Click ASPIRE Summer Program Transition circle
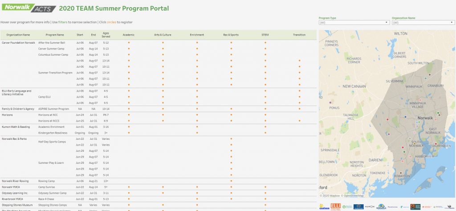 (299, 109)
